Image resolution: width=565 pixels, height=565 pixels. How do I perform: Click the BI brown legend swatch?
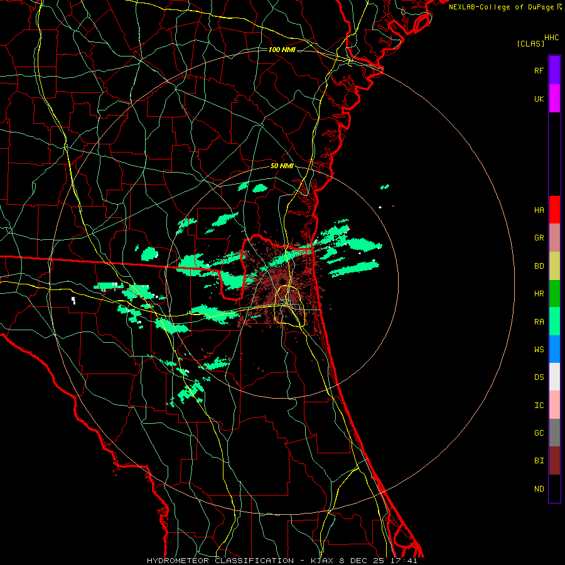(554, 461)
